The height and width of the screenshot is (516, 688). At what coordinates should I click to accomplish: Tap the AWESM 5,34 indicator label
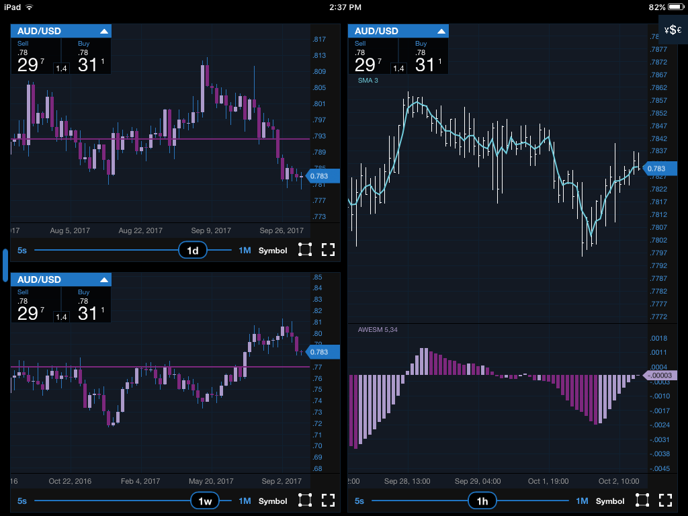(378, 330)
